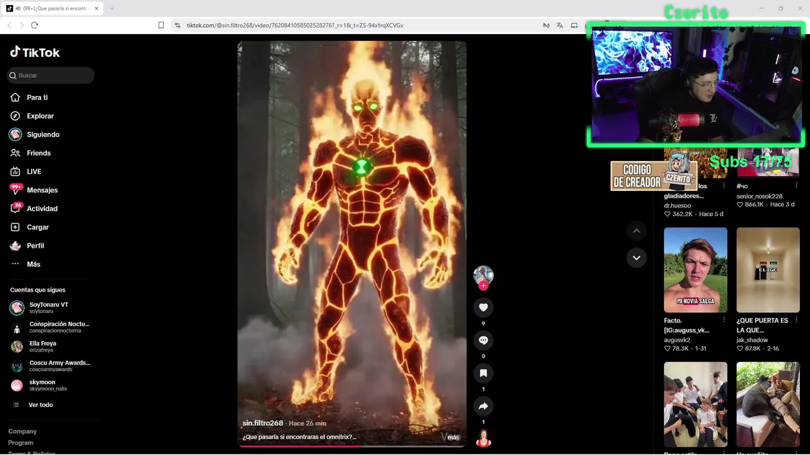Open the translate page icon
This screenshot has width=810, height=455.
point(560,25)
